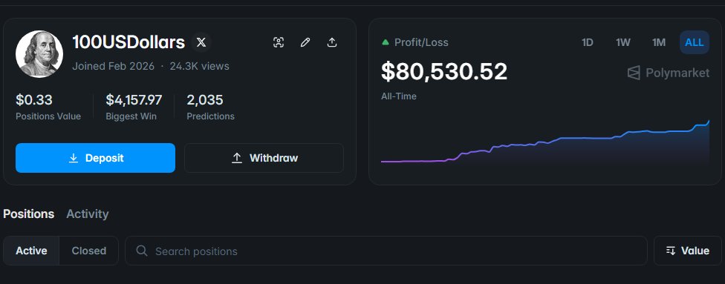Viewport: 725px width, 284px height.
Task: Select the 1M profit/loss range
Action: pyautogui.click(x=659, y=42)
